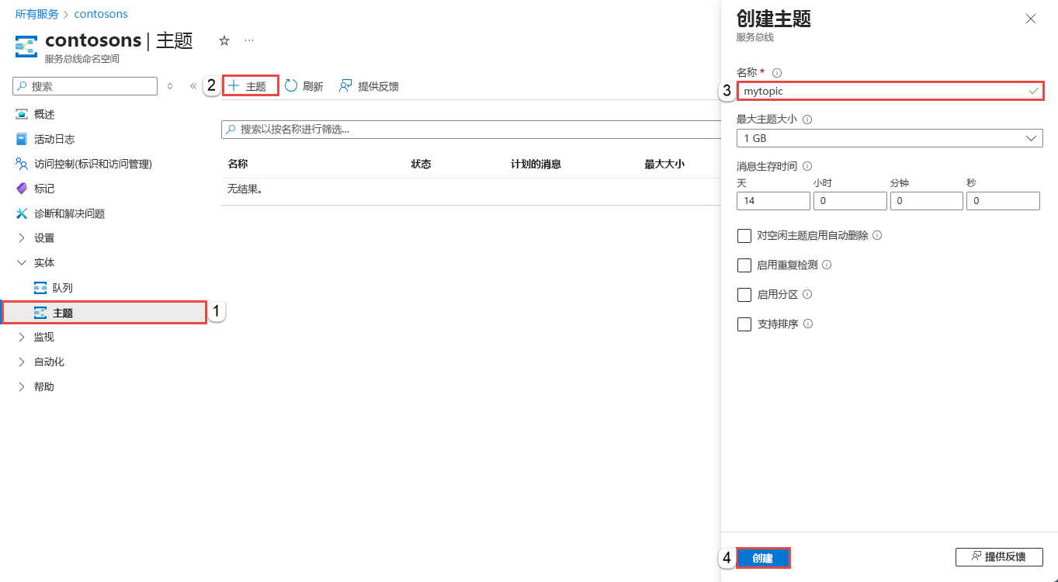
Task: Click the purple 标记 tag icon
Action: coord(22,189)
